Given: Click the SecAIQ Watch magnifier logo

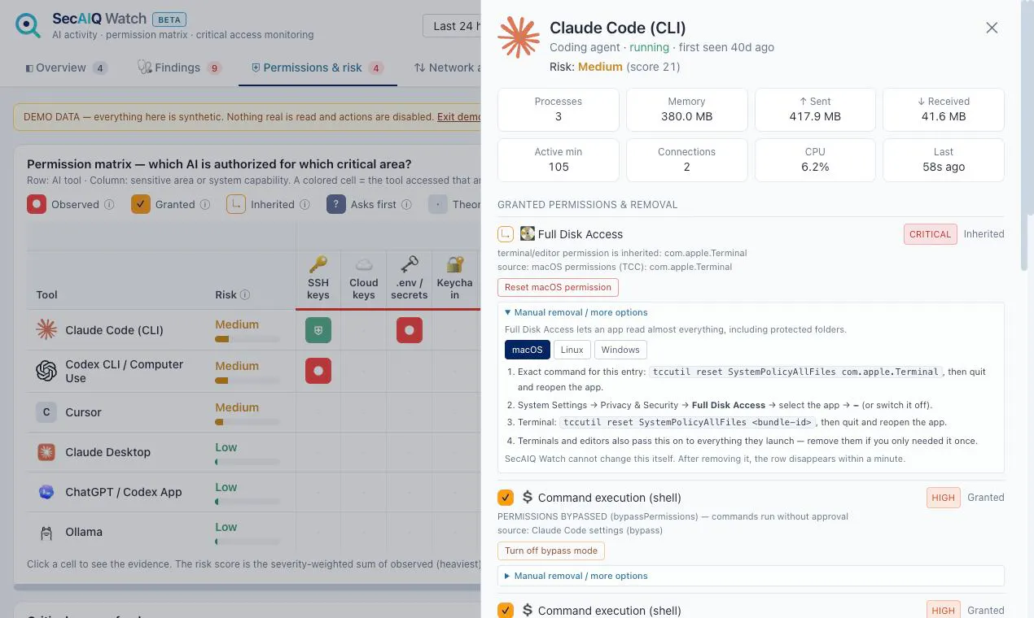Looking at the screenshot, I should click(28, 25).
